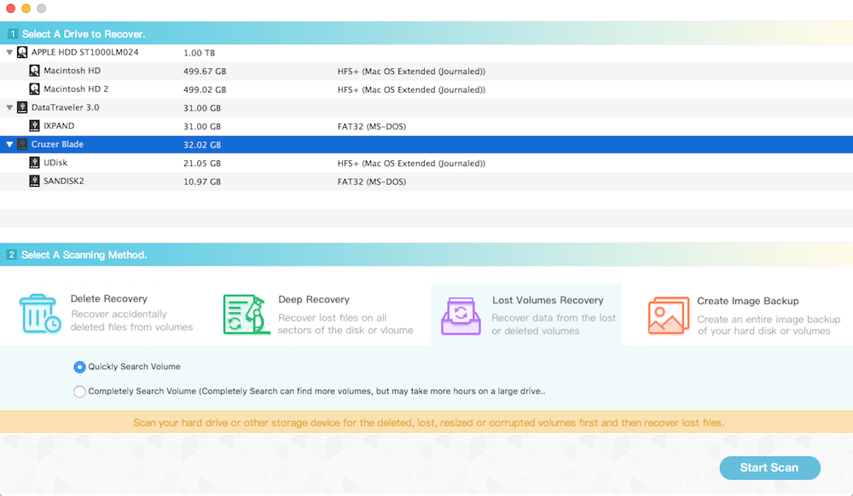Click the 10.97 GB size value
This screenshot has width=853, height=496.
[202, 182]
